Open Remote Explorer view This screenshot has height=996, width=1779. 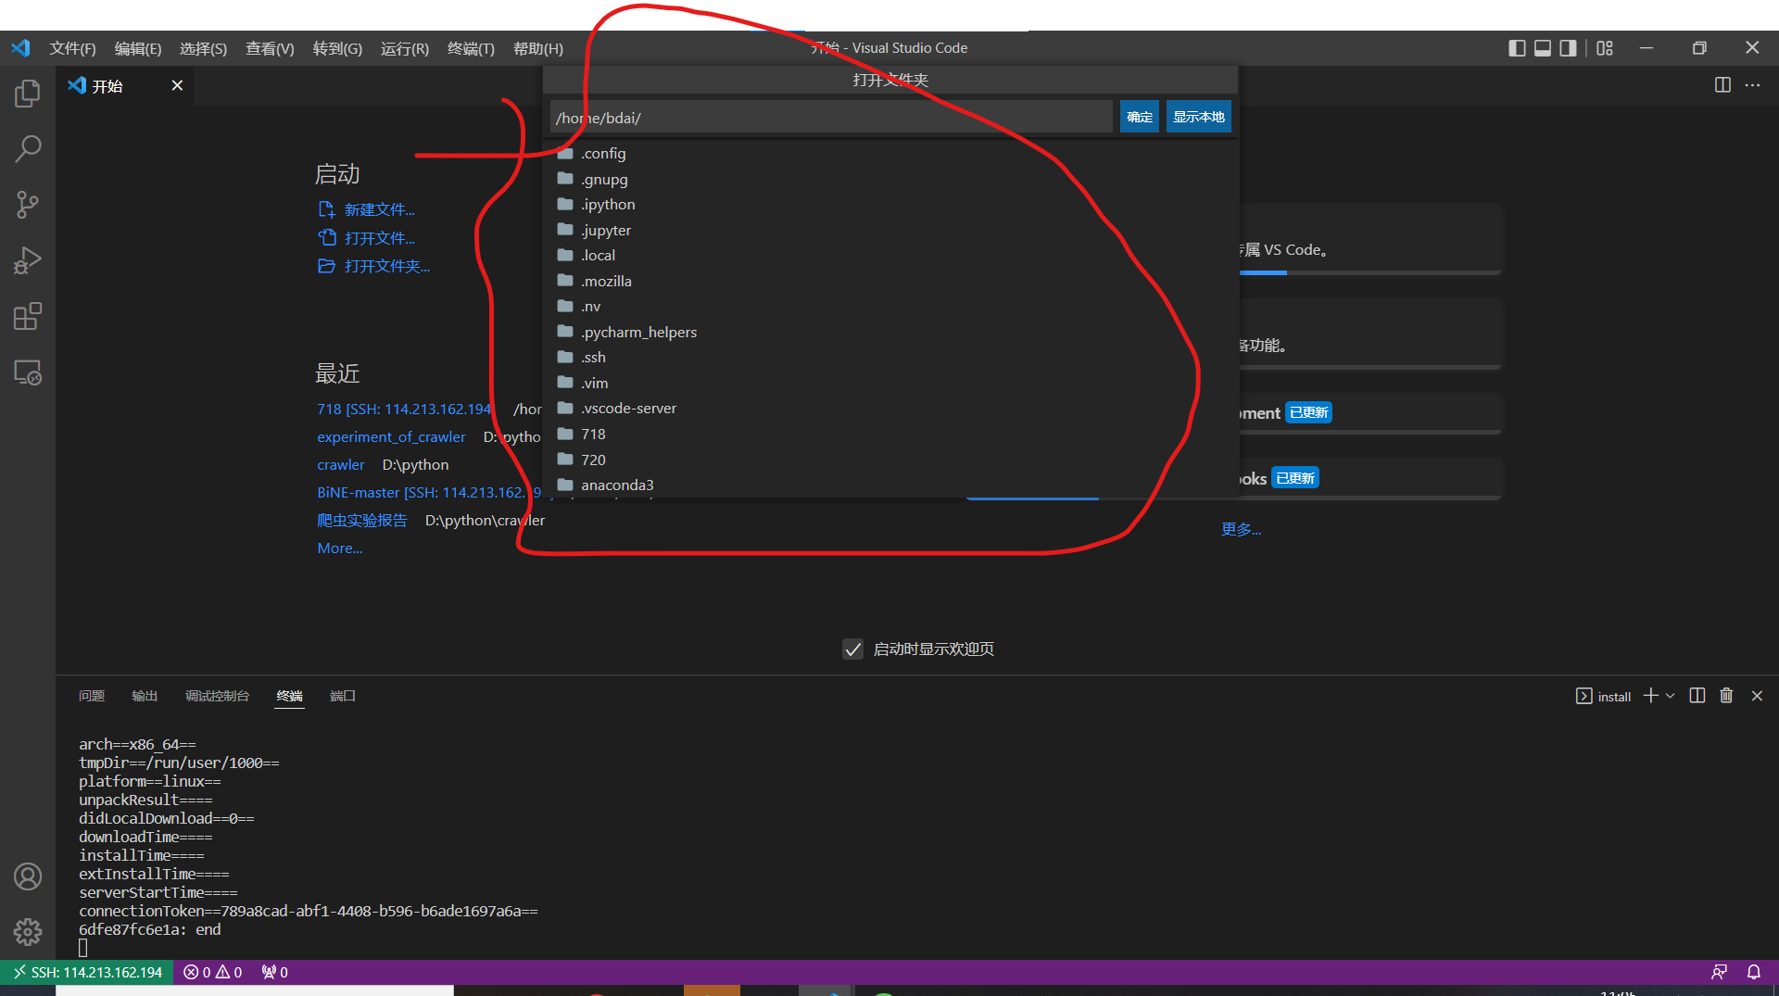coord(28,372)
